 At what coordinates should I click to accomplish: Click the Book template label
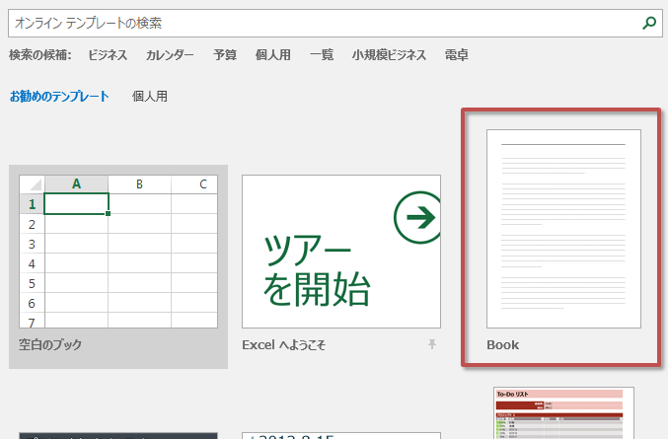[502, 345]
